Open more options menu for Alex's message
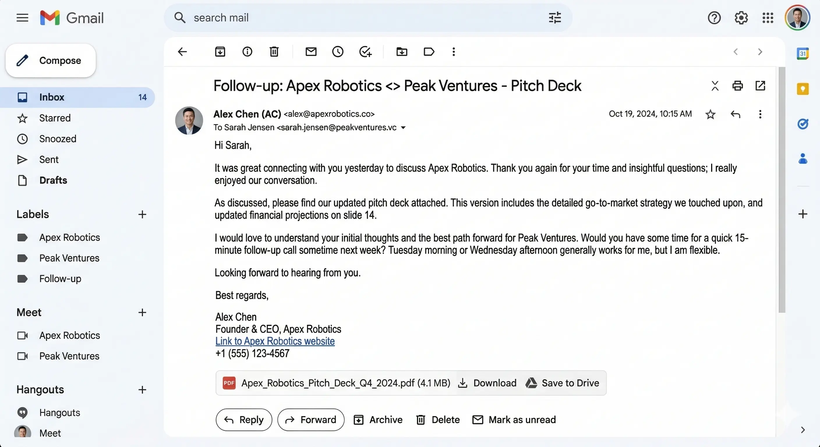Image resolution: width=820 pixels, height=447 pixels. pos(760,114)
